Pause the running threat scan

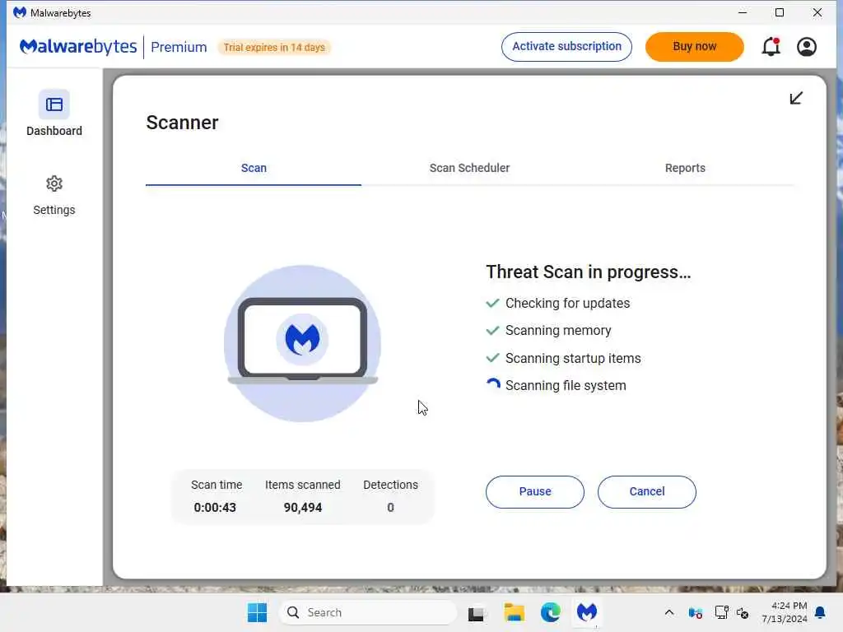535,492
